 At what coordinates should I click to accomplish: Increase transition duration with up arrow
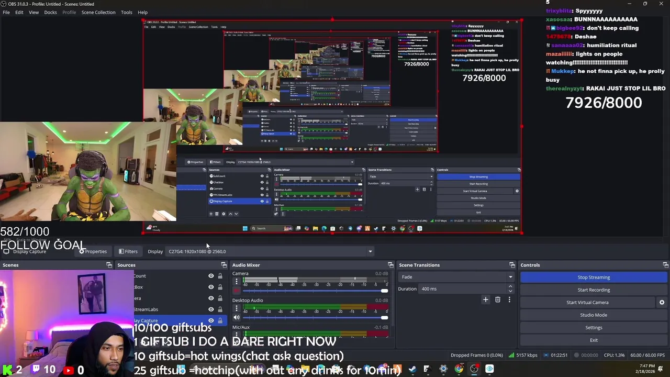510,286
